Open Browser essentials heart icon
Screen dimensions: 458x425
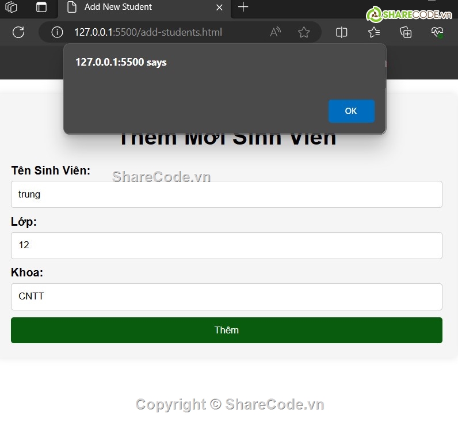[437, 32]
